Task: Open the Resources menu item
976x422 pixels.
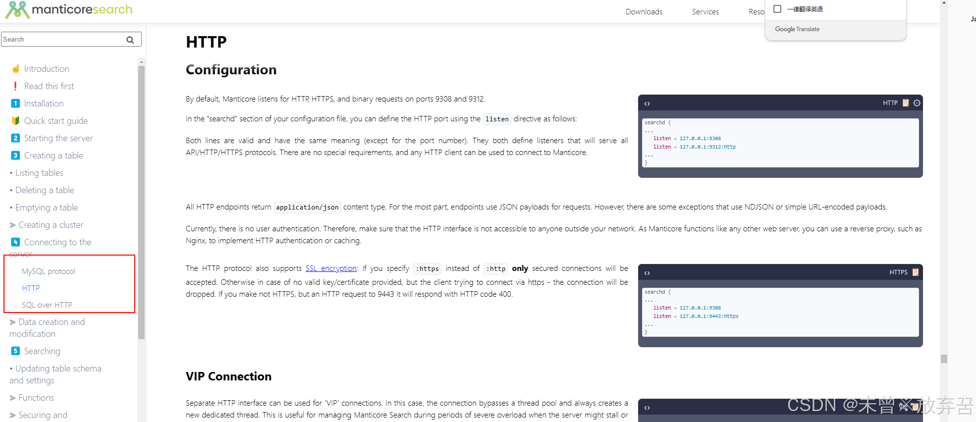Action: click(x=757, y=12)
